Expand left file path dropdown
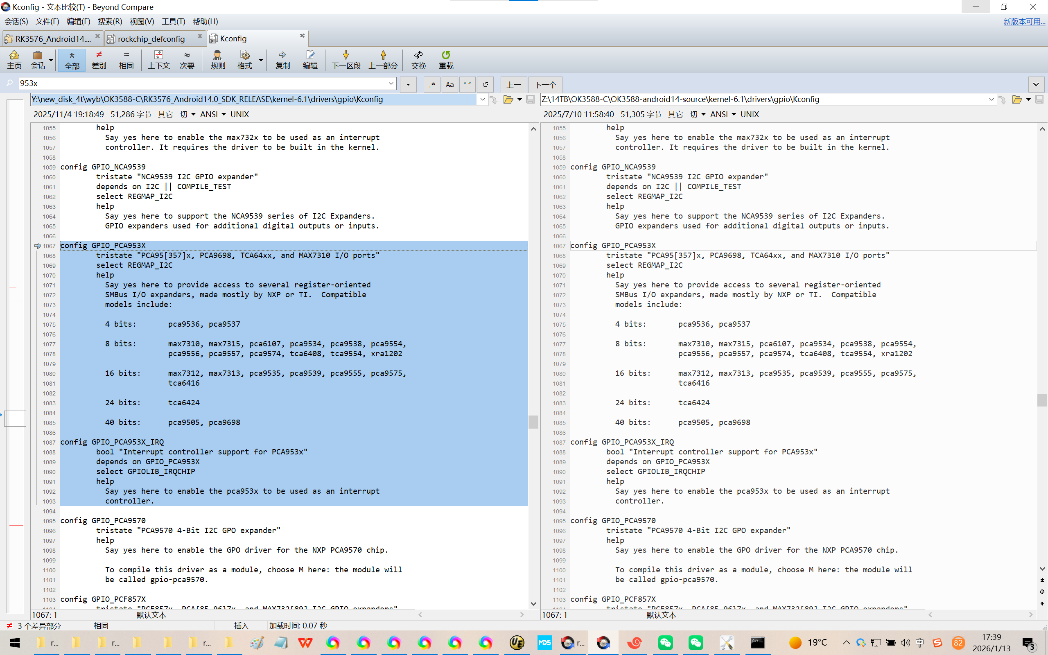The width and height of the screenshot is (1048, 655). 482,99
